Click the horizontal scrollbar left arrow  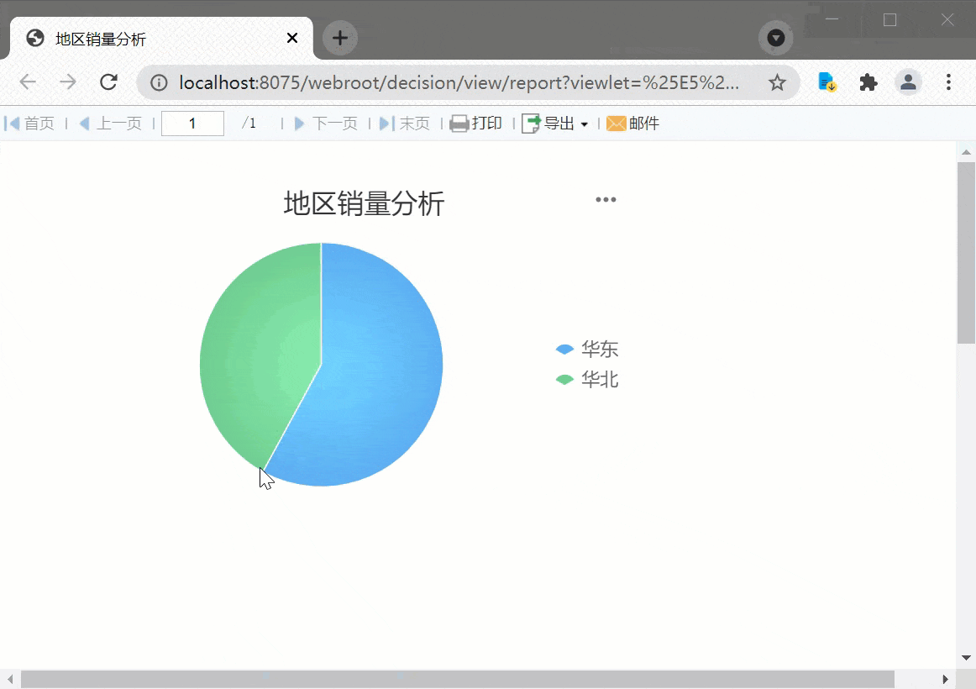pyautogui.click(x=10, y=679)
